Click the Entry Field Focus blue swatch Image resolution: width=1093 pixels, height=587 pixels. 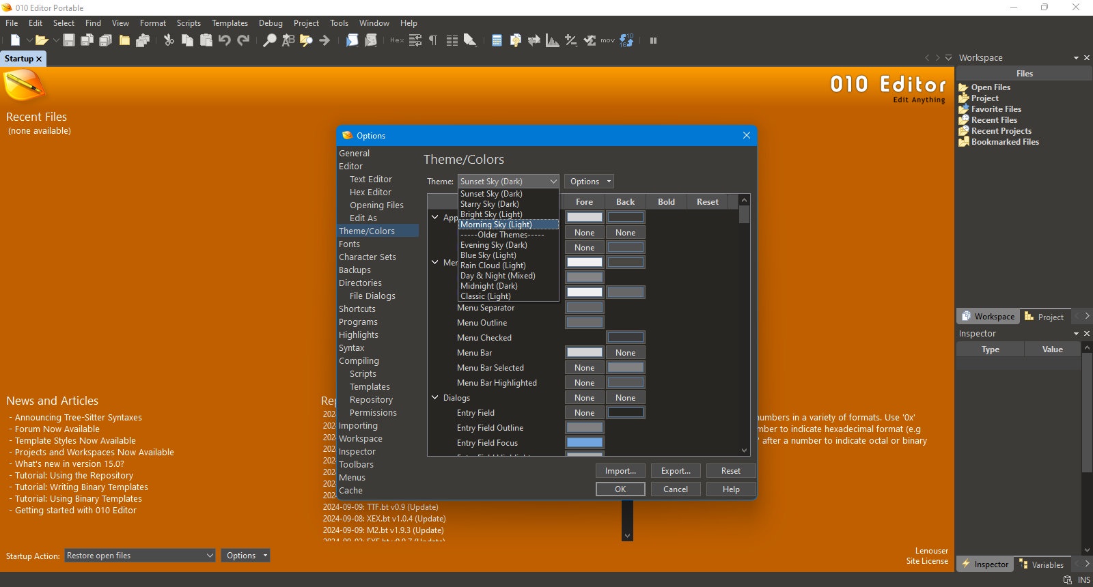tap(585, 443)
